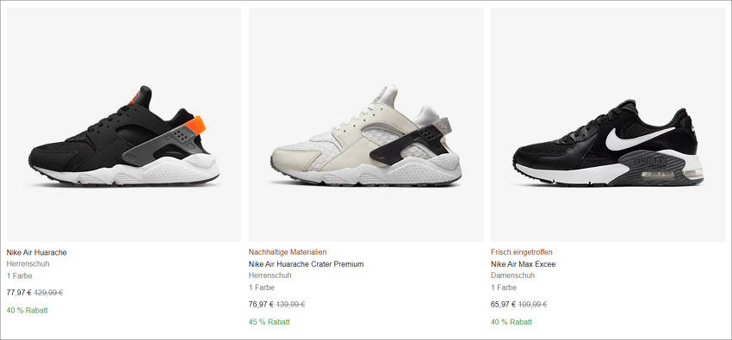
Task: Click the Nike Air Huarache Crater Premium title
Action: tap(306, 264)
